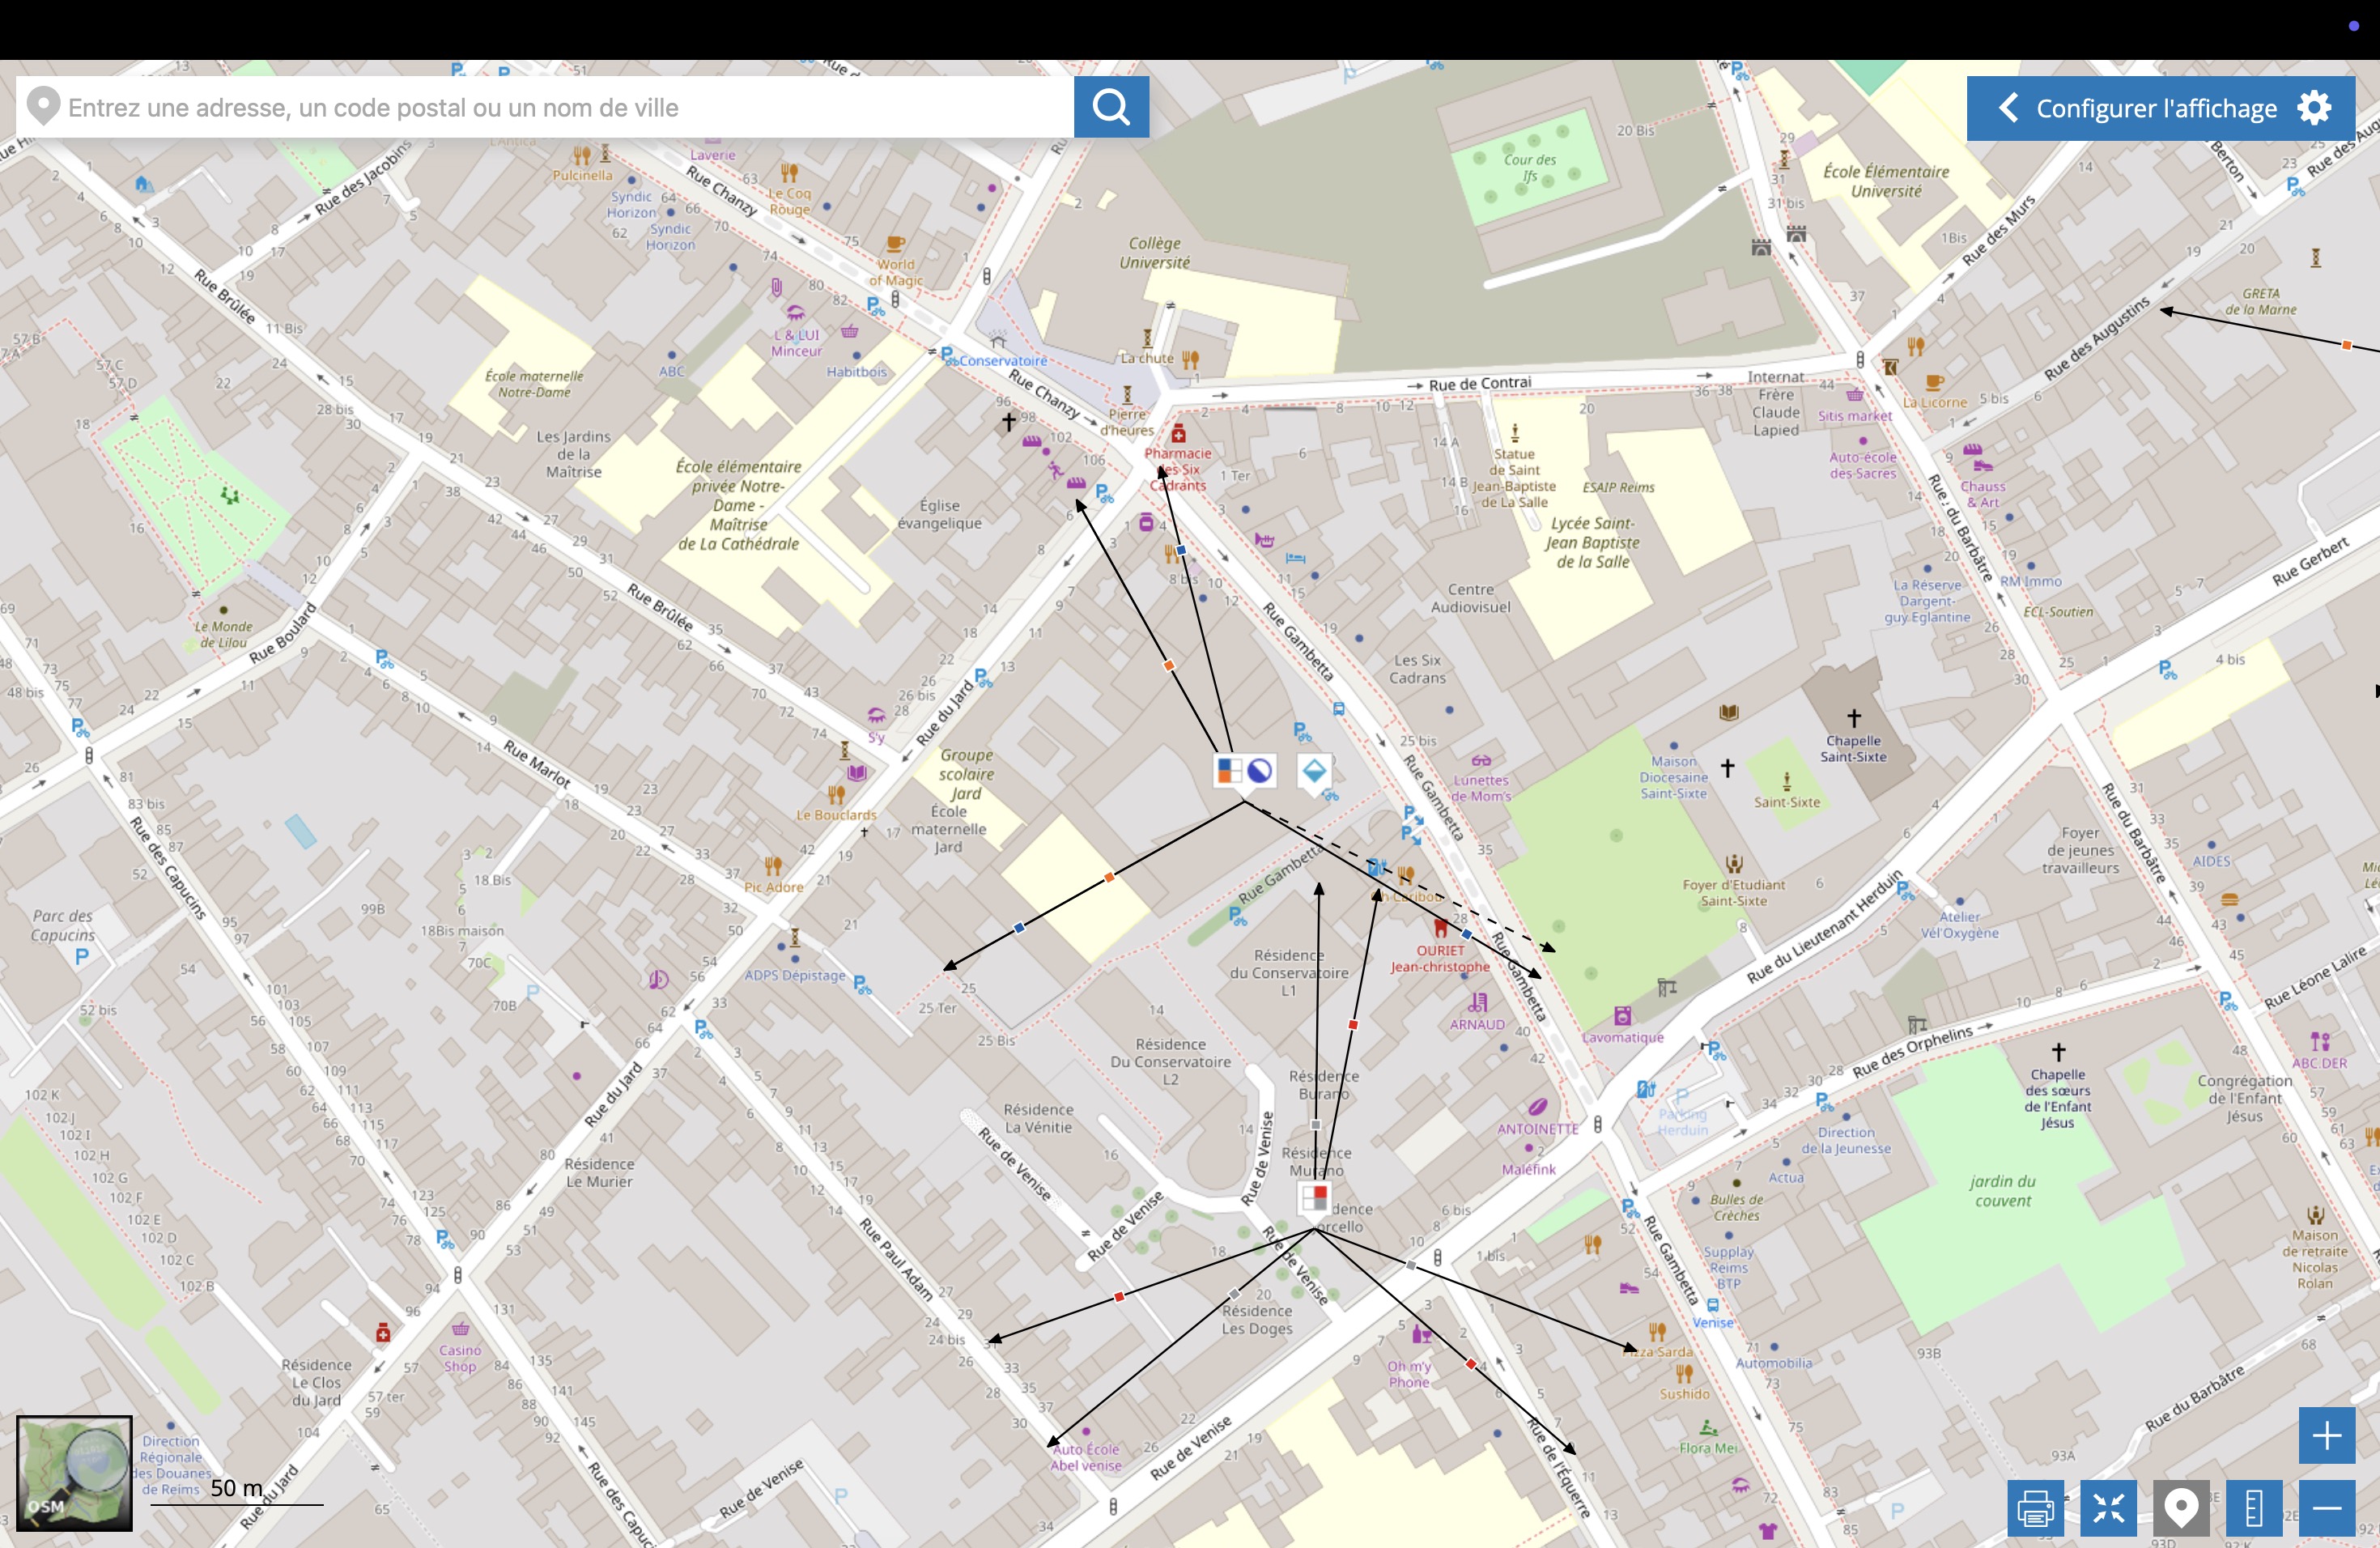The image size is (2380, 1548).
Task: Click the Groupe scolaire Jard label
Action: tap(966, 774)
